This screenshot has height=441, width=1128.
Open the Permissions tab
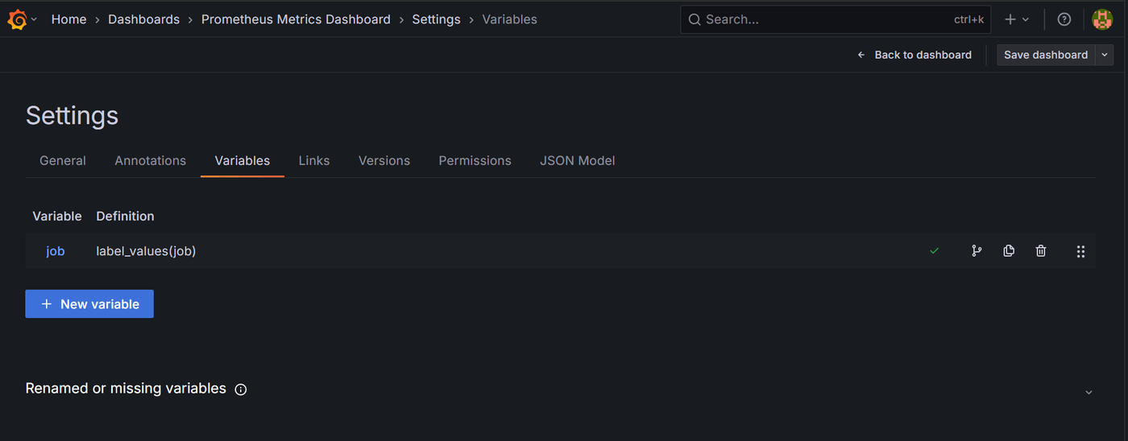pyautogui.click(x=475, y=161)
